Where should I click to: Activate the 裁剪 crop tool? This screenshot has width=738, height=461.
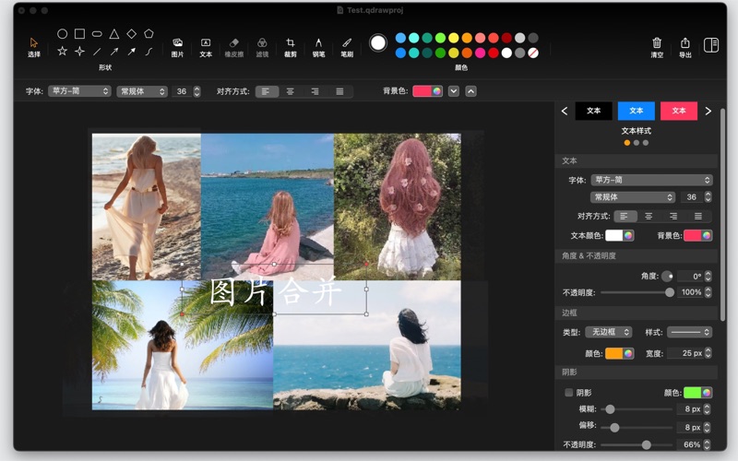click(x=291, y=46)
